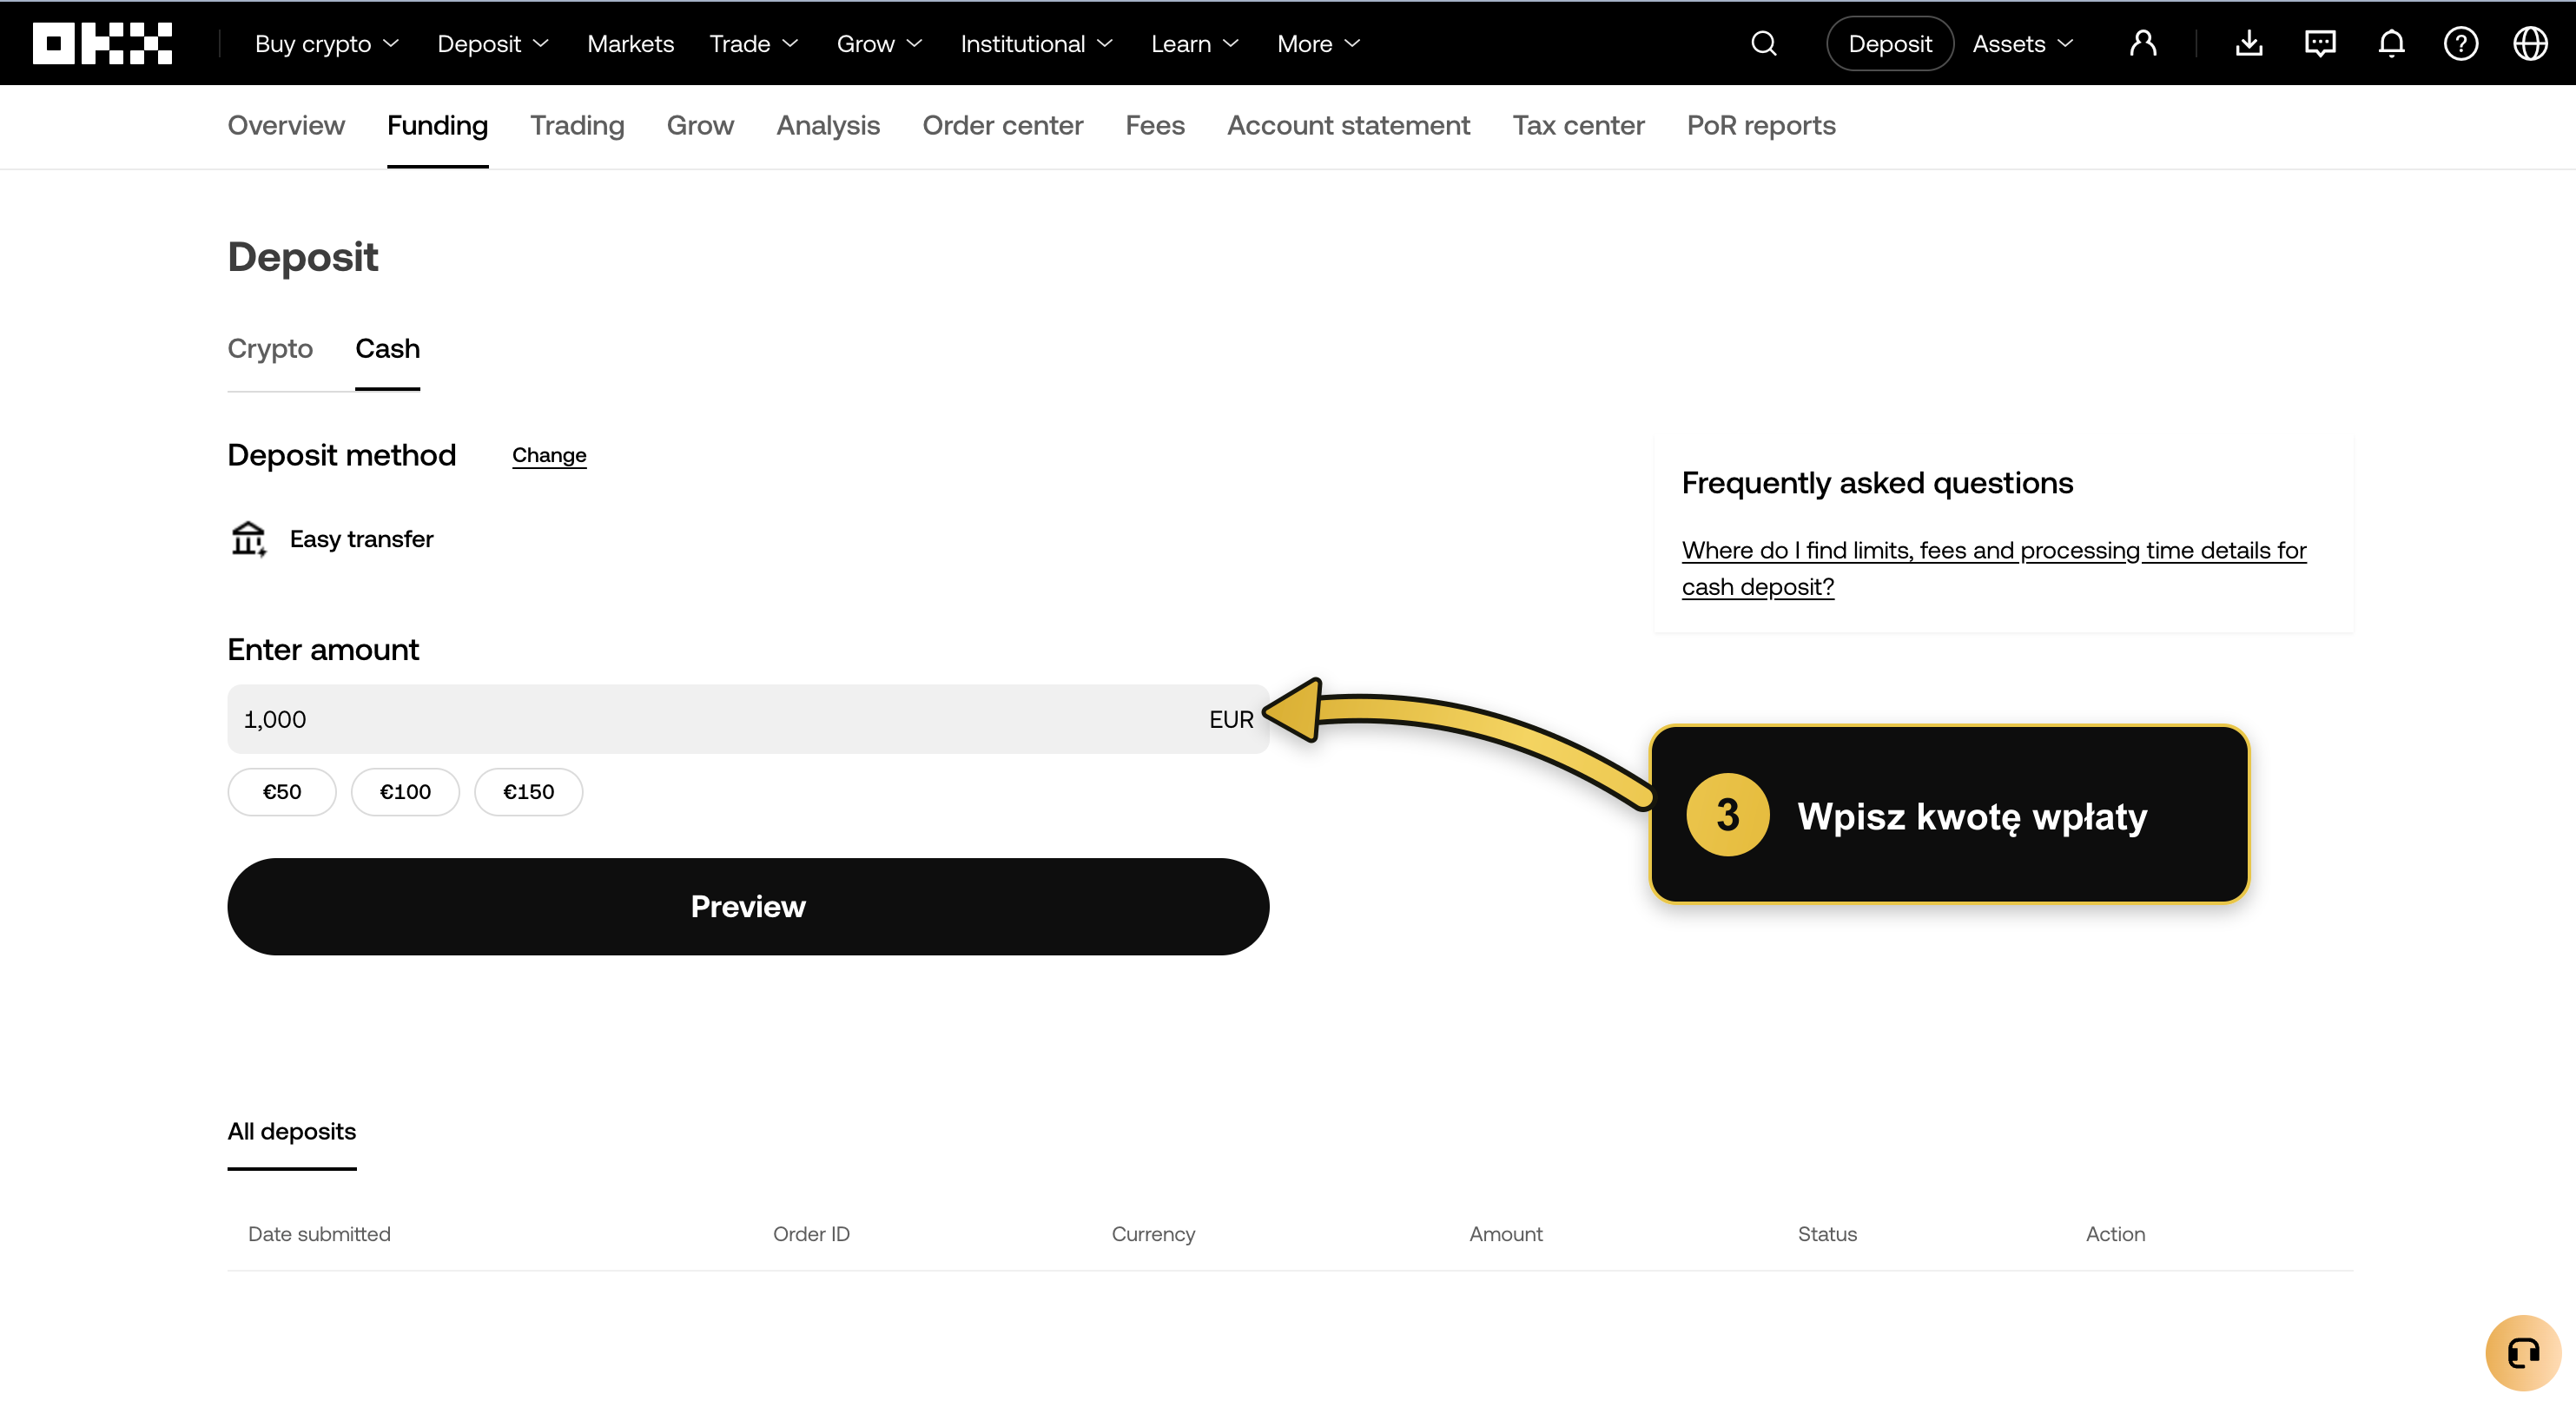Image resolution: width=2576 pixels, height=1414 pixels.
Task: Open the notifications bell icon
Action: pyautogui.click(x=2391, y=43)
